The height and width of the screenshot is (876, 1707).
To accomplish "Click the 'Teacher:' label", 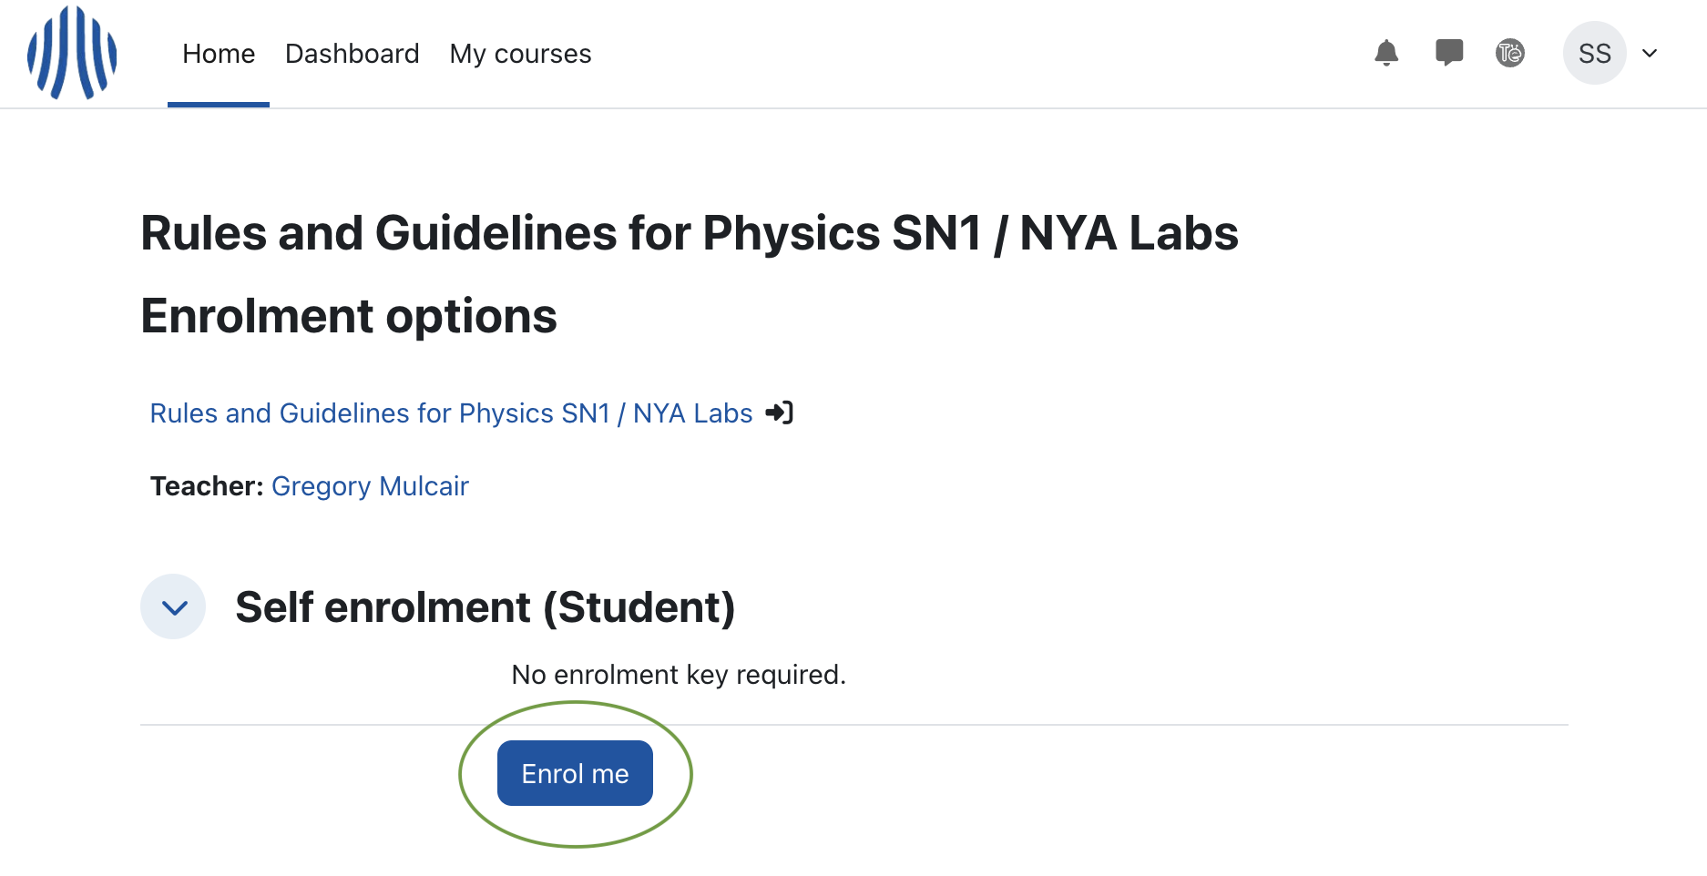I will pos(208,486).
